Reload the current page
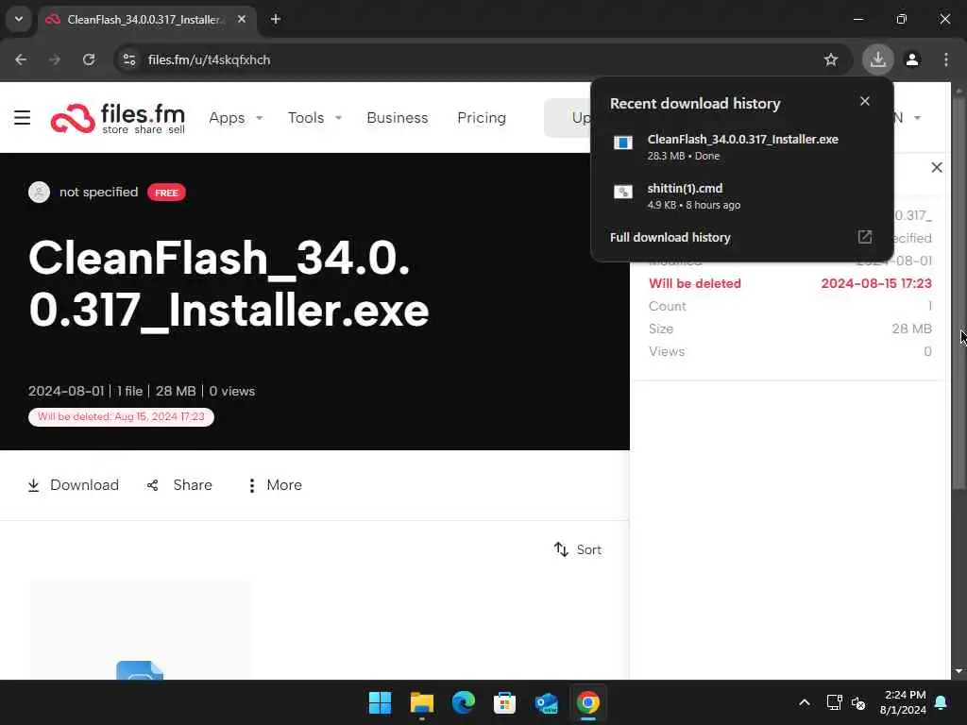 pyautogui.click(x=89, y=59)
